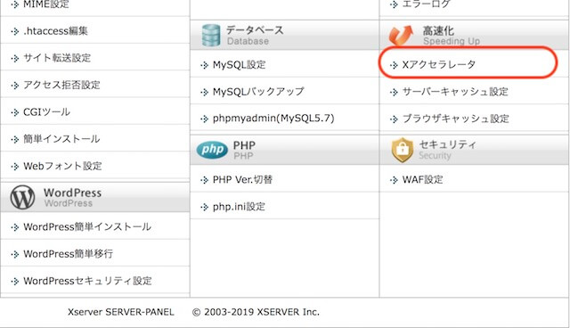Click arrow bullet beside Xアクセラレータ
This screenshot has height=328, width=570.
(x=394, y=65)
